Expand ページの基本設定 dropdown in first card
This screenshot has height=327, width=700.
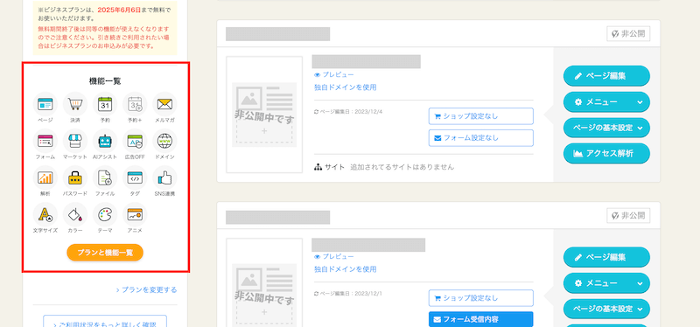(x=606, y=128)
